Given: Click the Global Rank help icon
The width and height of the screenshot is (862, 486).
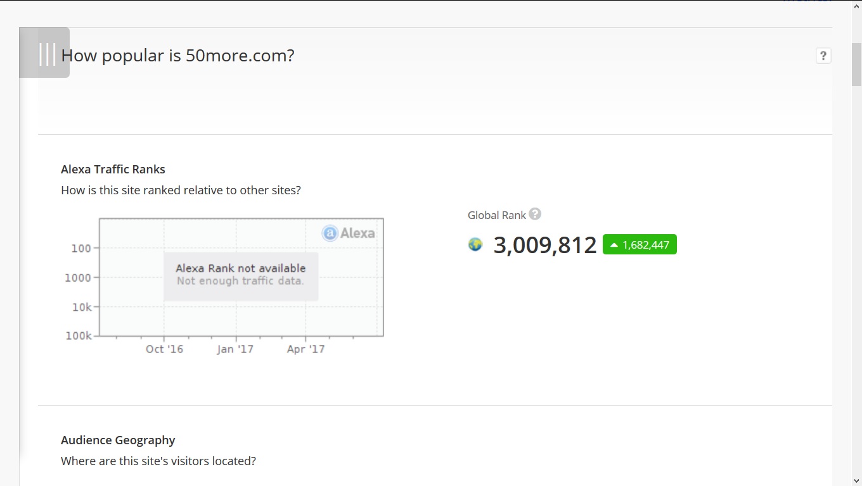Looking at the screenshot, I should [x=535, y=214].
